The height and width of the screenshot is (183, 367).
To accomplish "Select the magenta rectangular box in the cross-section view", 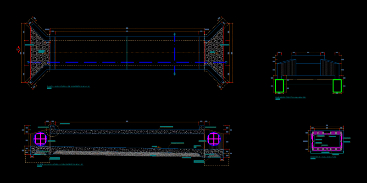I will pos(327,141).
